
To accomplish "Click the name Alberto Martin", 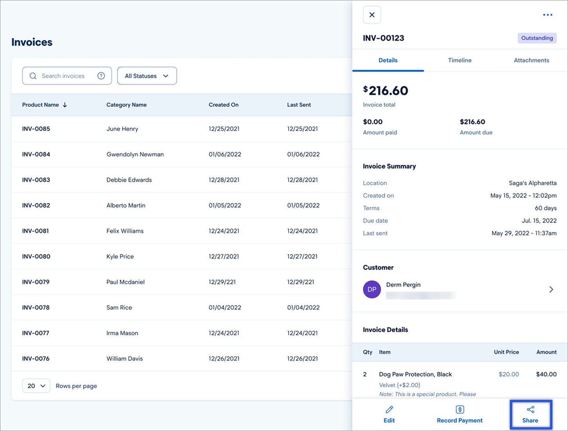I will tap(126, 205).
